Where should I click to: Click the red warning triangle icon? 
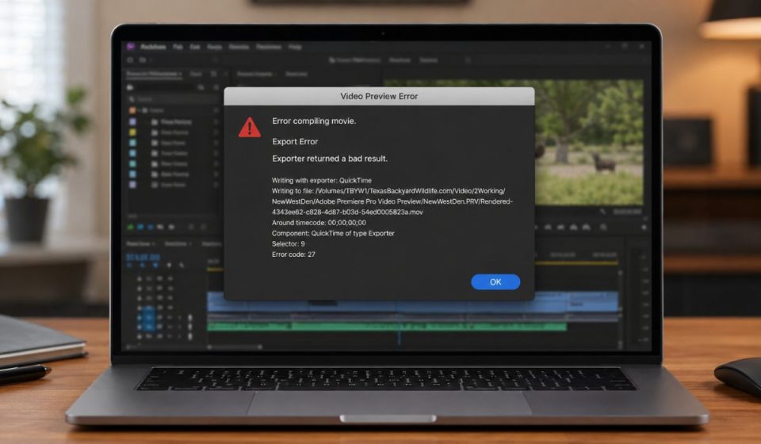click(x=250, y=127)
